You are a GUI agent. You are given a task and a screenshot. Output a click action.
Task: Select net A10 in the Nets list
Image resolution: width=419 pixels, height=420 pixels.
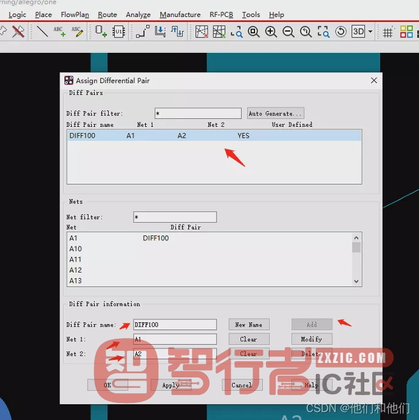210,249
